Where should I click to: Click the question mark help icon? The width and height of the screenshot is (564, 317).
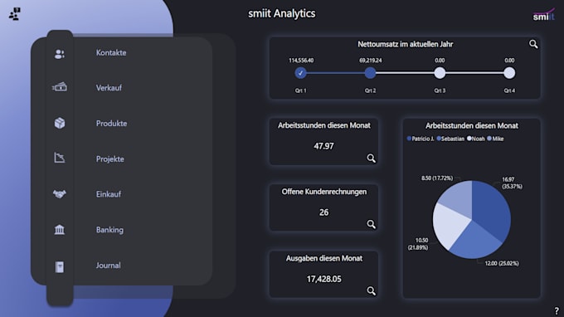(557, 311)
